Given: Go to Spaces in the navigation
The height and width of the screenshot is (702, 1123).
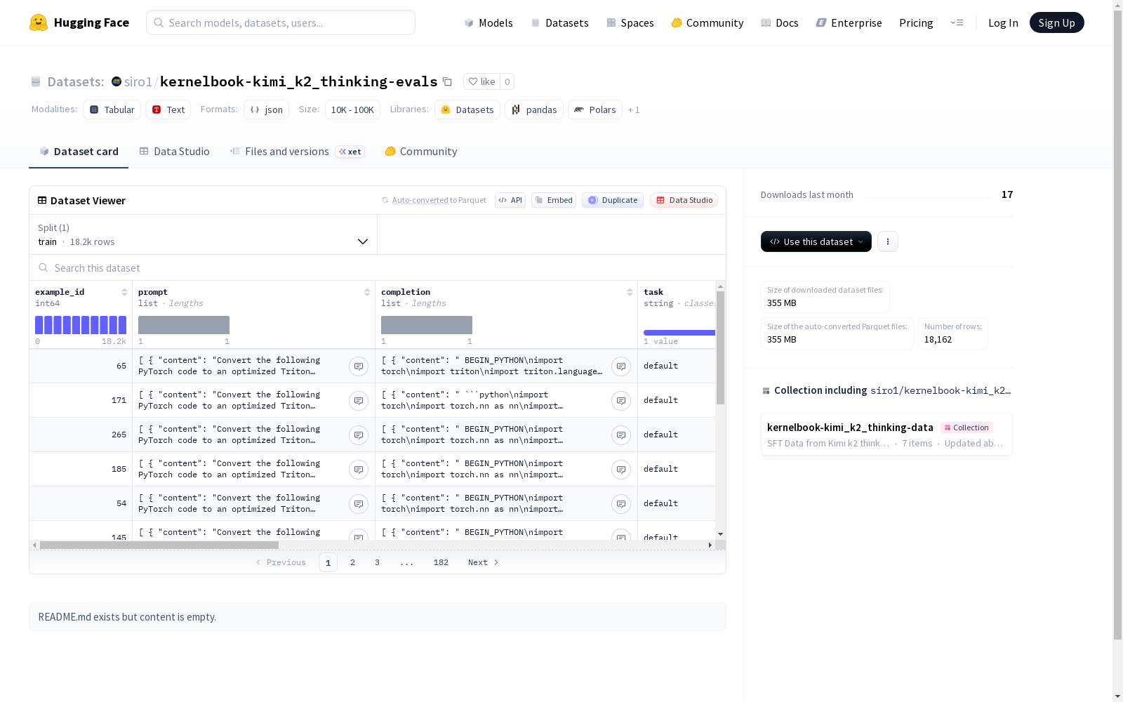Looking at the screenshot, I should point(630,22).
